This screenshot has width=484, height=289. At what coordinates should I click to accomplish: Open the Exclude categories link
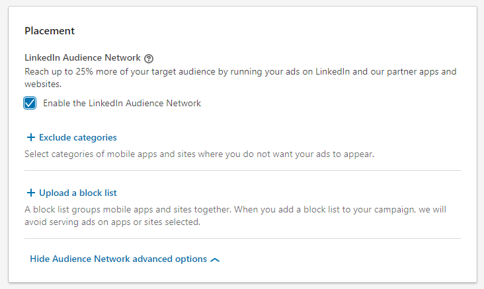click(77, 138)
